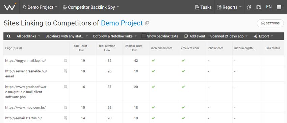Viewport: 287px width, 123px height.
Task: Click the incredimail.com column header
Action: [162, 48]
